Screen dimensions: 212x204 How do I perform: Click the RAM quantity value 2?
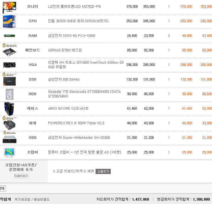click(169, 35)
